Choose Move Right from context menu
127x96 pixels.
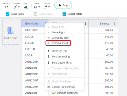click(x=65, y=33)
